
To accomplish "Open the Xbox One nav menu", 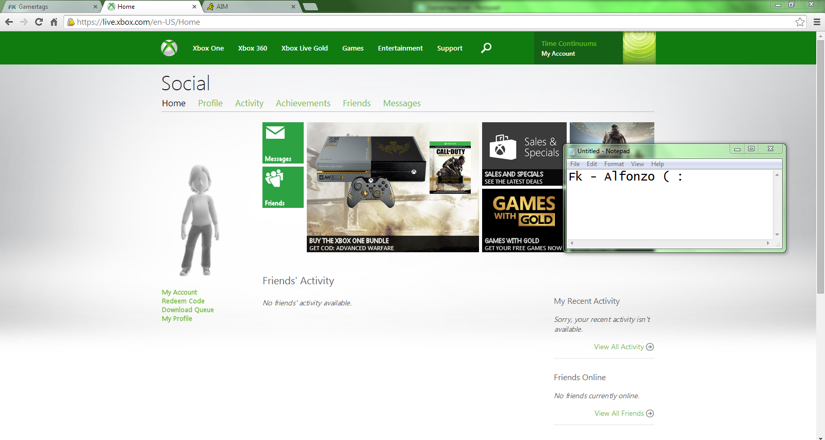I will point(208,48).
